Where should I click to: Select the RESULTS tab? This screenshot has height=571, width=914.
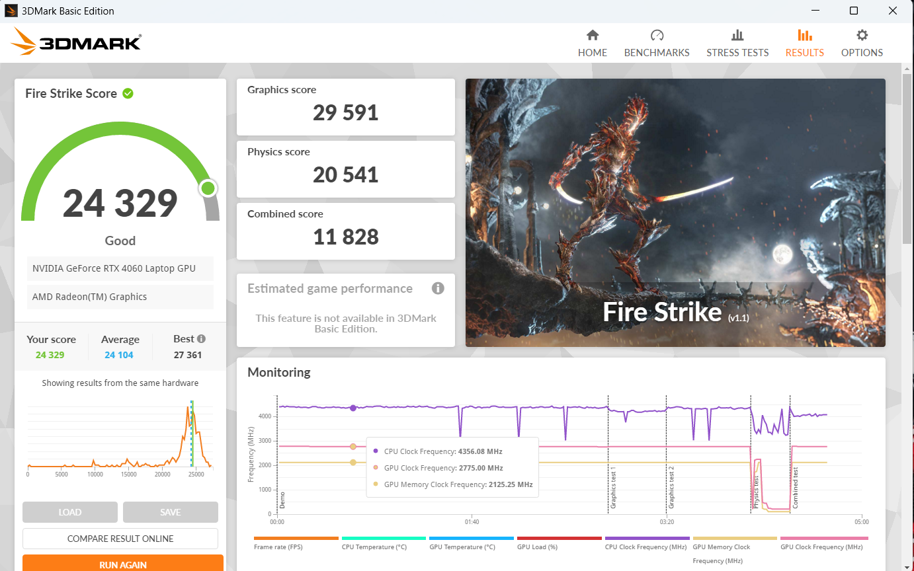pyautogui.click(x=805, y=44)
